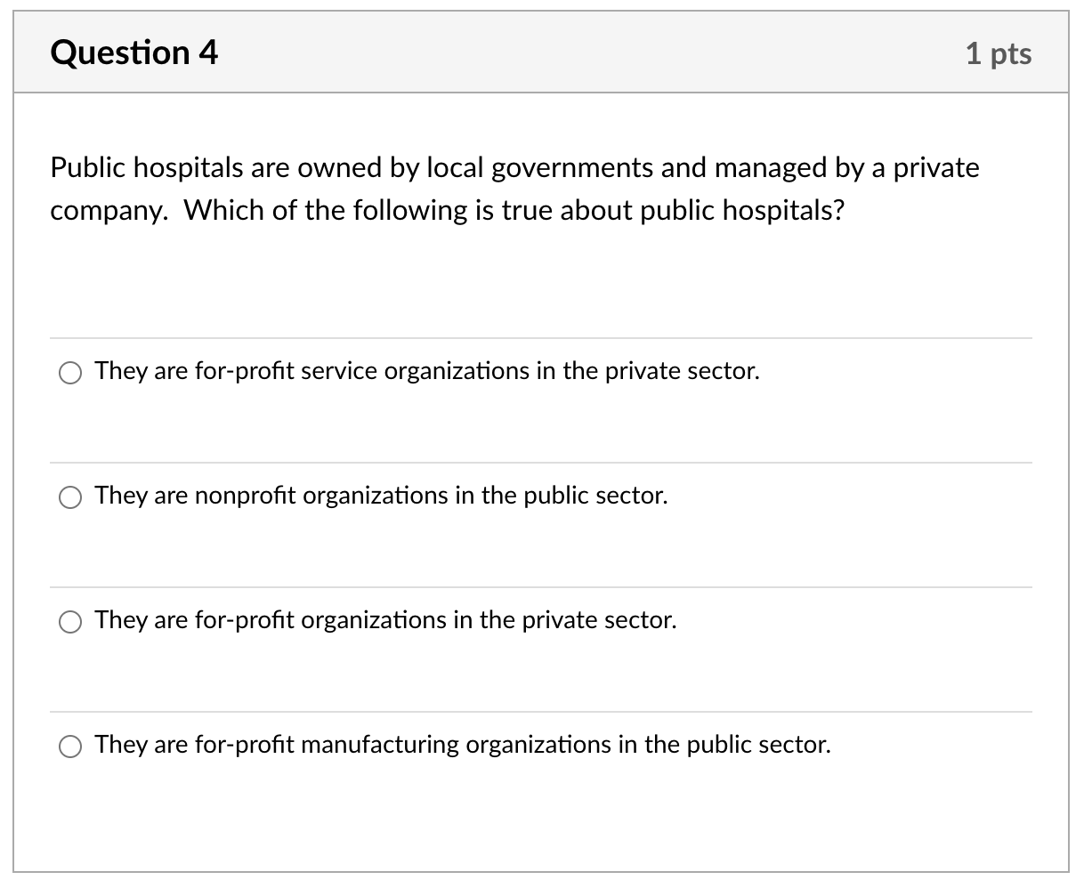This screenshot has height=888, width=1084.
Task: Click answer text 'They are nonprofit organizations in the public sector'
Action: (381, 496)
